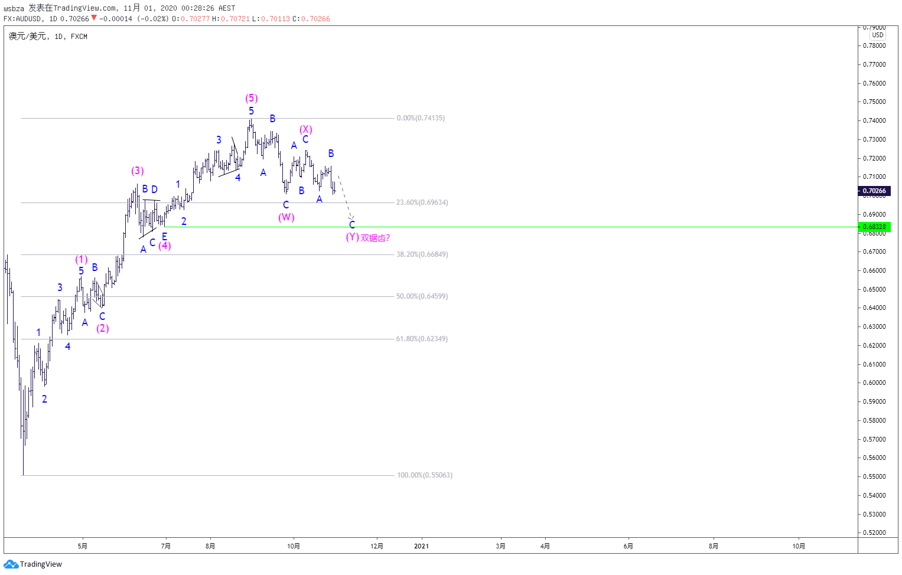Click the 3月 label on time axis

(x=500, y=546)
